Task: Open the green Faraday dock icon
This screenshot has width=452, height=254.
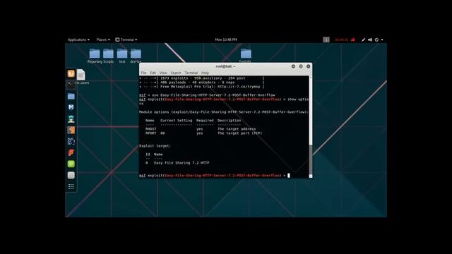Action: pos(71,164)
